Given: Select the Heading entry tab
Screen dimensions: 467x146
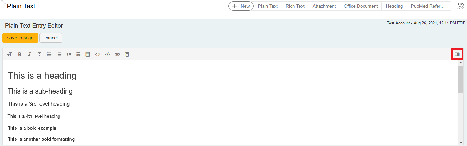Looking at the screenshot, I should 394,6.
